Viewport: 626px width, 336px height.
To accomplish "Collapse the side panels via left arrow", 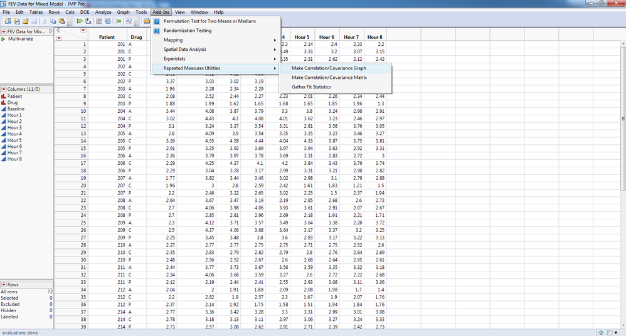I will coord(58,30).
